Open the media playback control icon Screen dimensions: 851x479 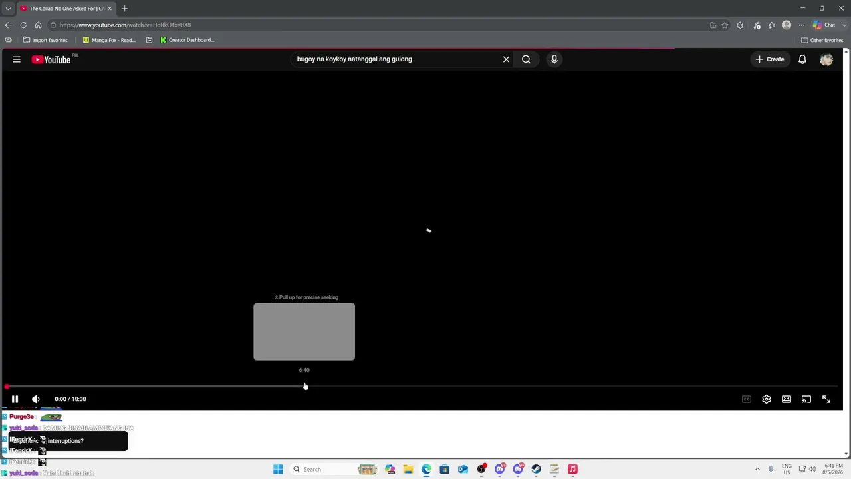pyautogui.click(x=757, y=25)
